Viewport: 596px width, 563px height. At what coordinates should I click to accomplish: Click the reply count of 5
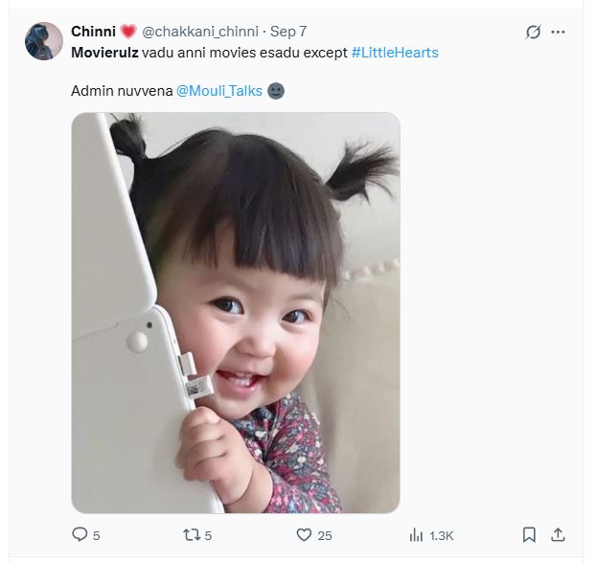pos(96,535)
